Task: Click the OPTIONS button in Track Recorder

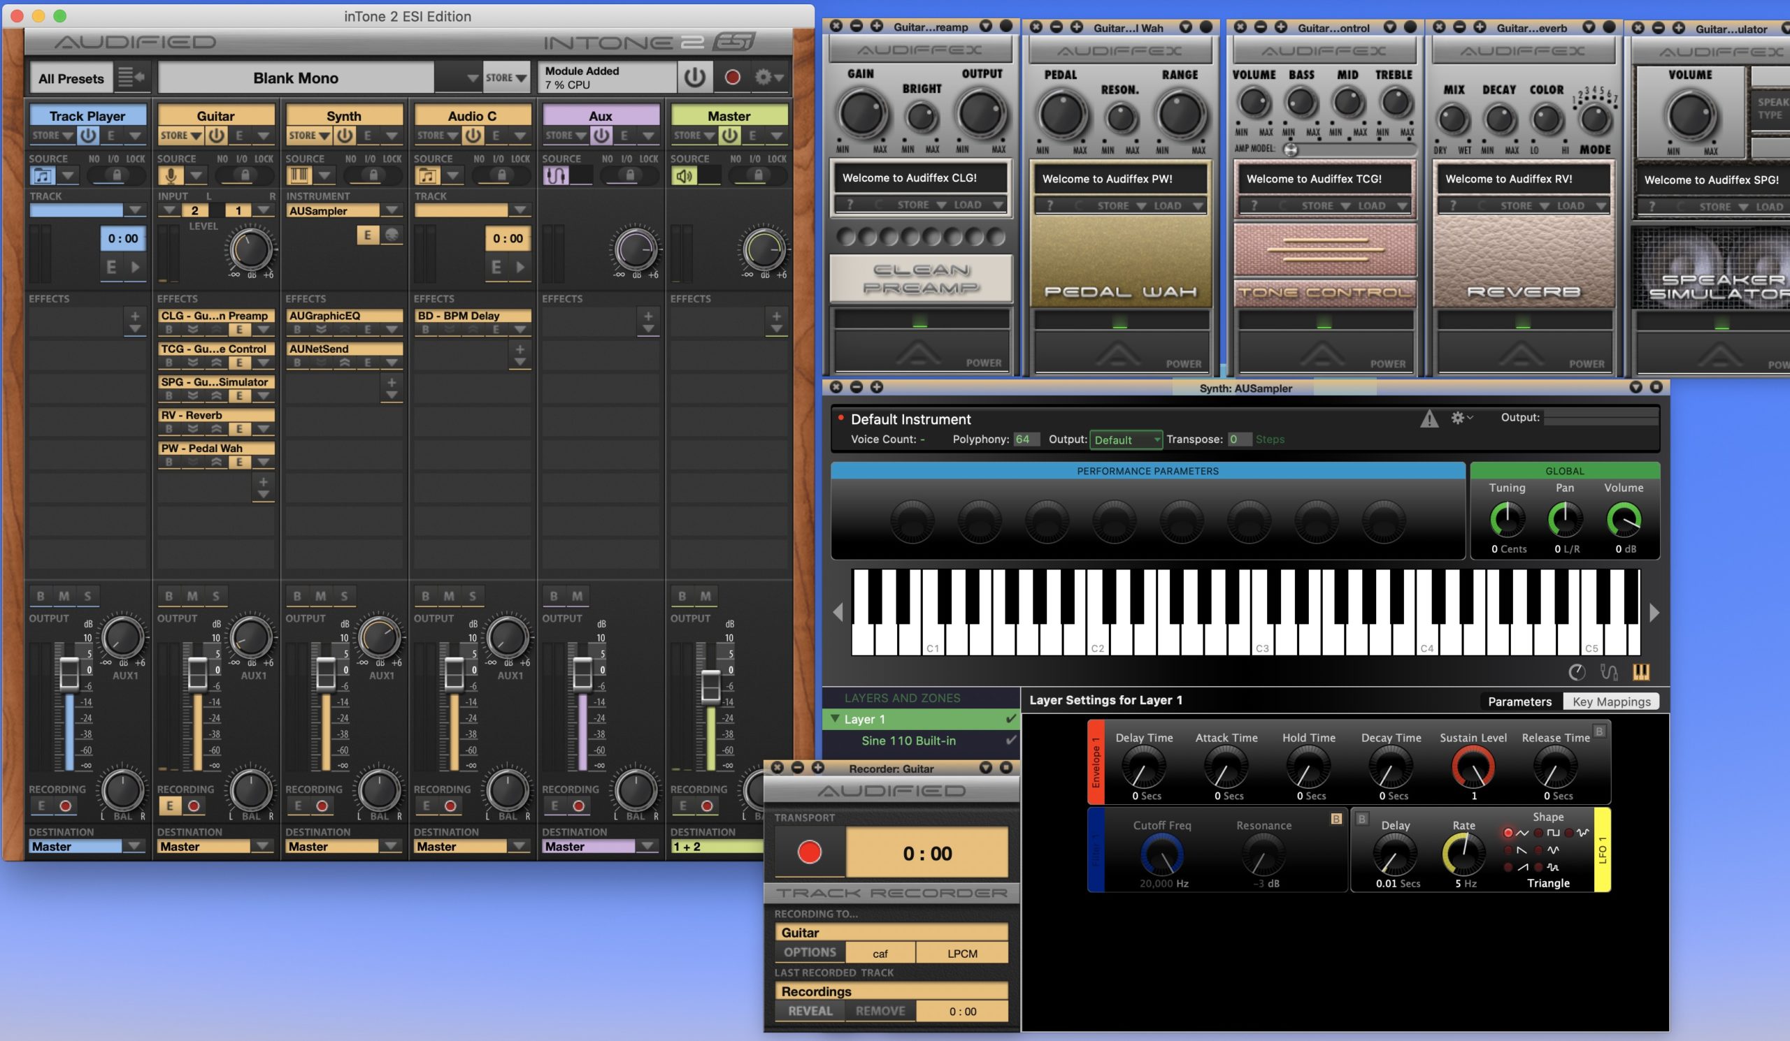Action: tap(810, 952)
